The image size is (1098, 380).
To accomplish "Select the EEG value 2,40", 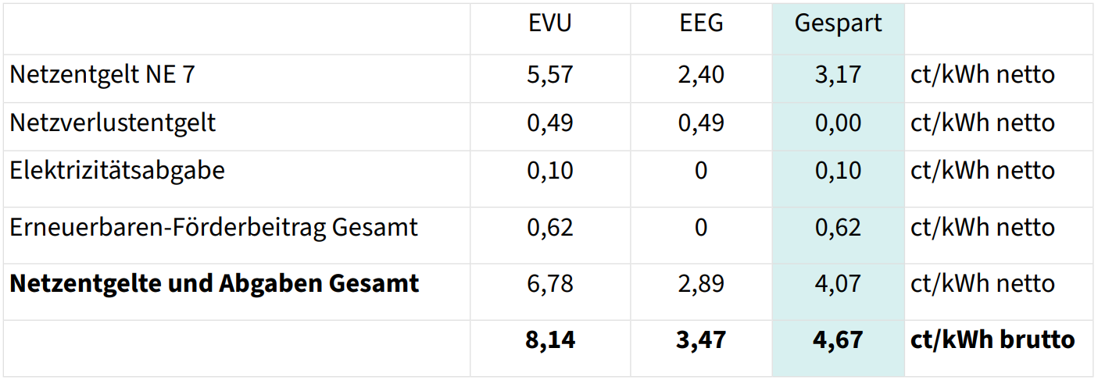I will (701, 75).
